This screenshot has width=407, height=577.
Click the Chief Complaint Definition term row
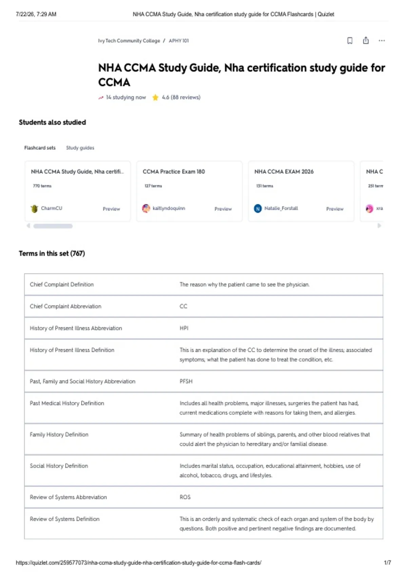pos(203,284)
